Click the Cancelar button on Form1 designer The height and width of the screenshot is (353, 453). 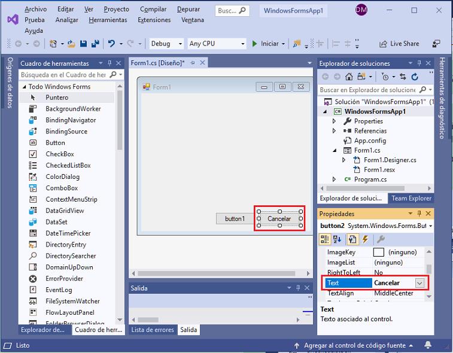279,218
